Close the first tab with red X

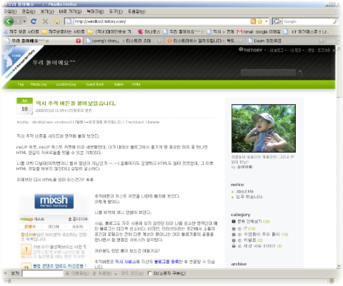pyautogui.click(x=78, y=41)
